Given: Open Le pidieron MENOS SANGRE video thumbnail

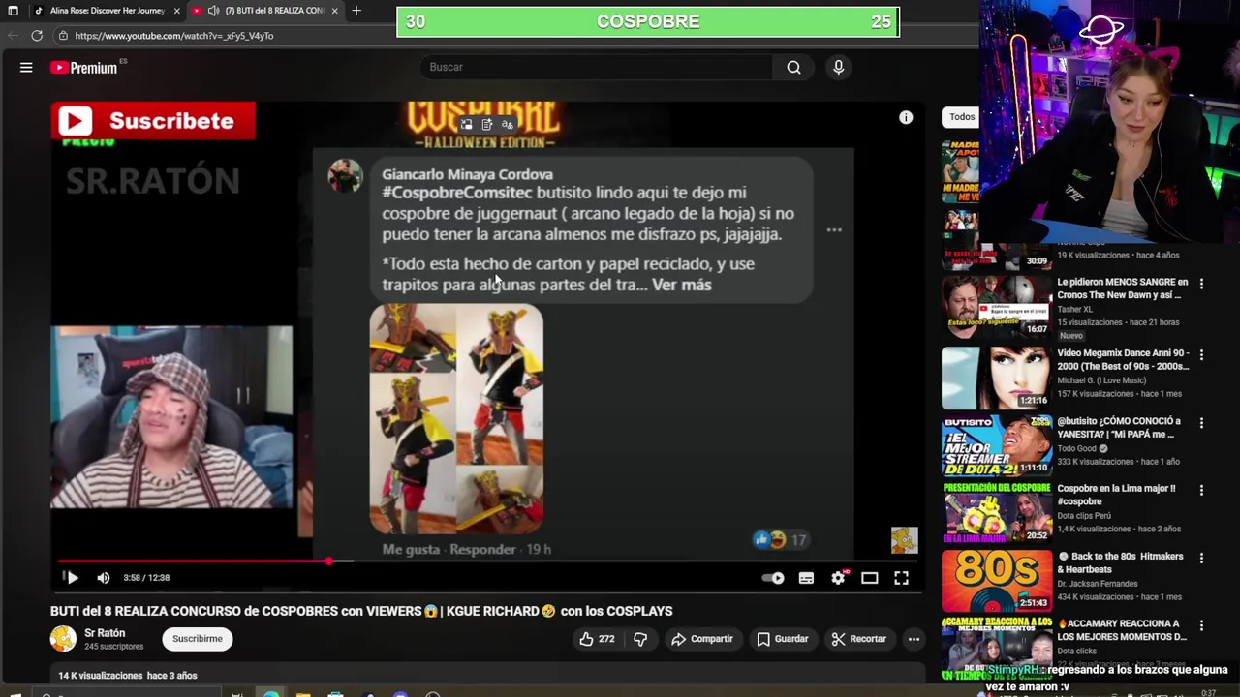Looking at the screenshot, I should (x=996, y=307).
